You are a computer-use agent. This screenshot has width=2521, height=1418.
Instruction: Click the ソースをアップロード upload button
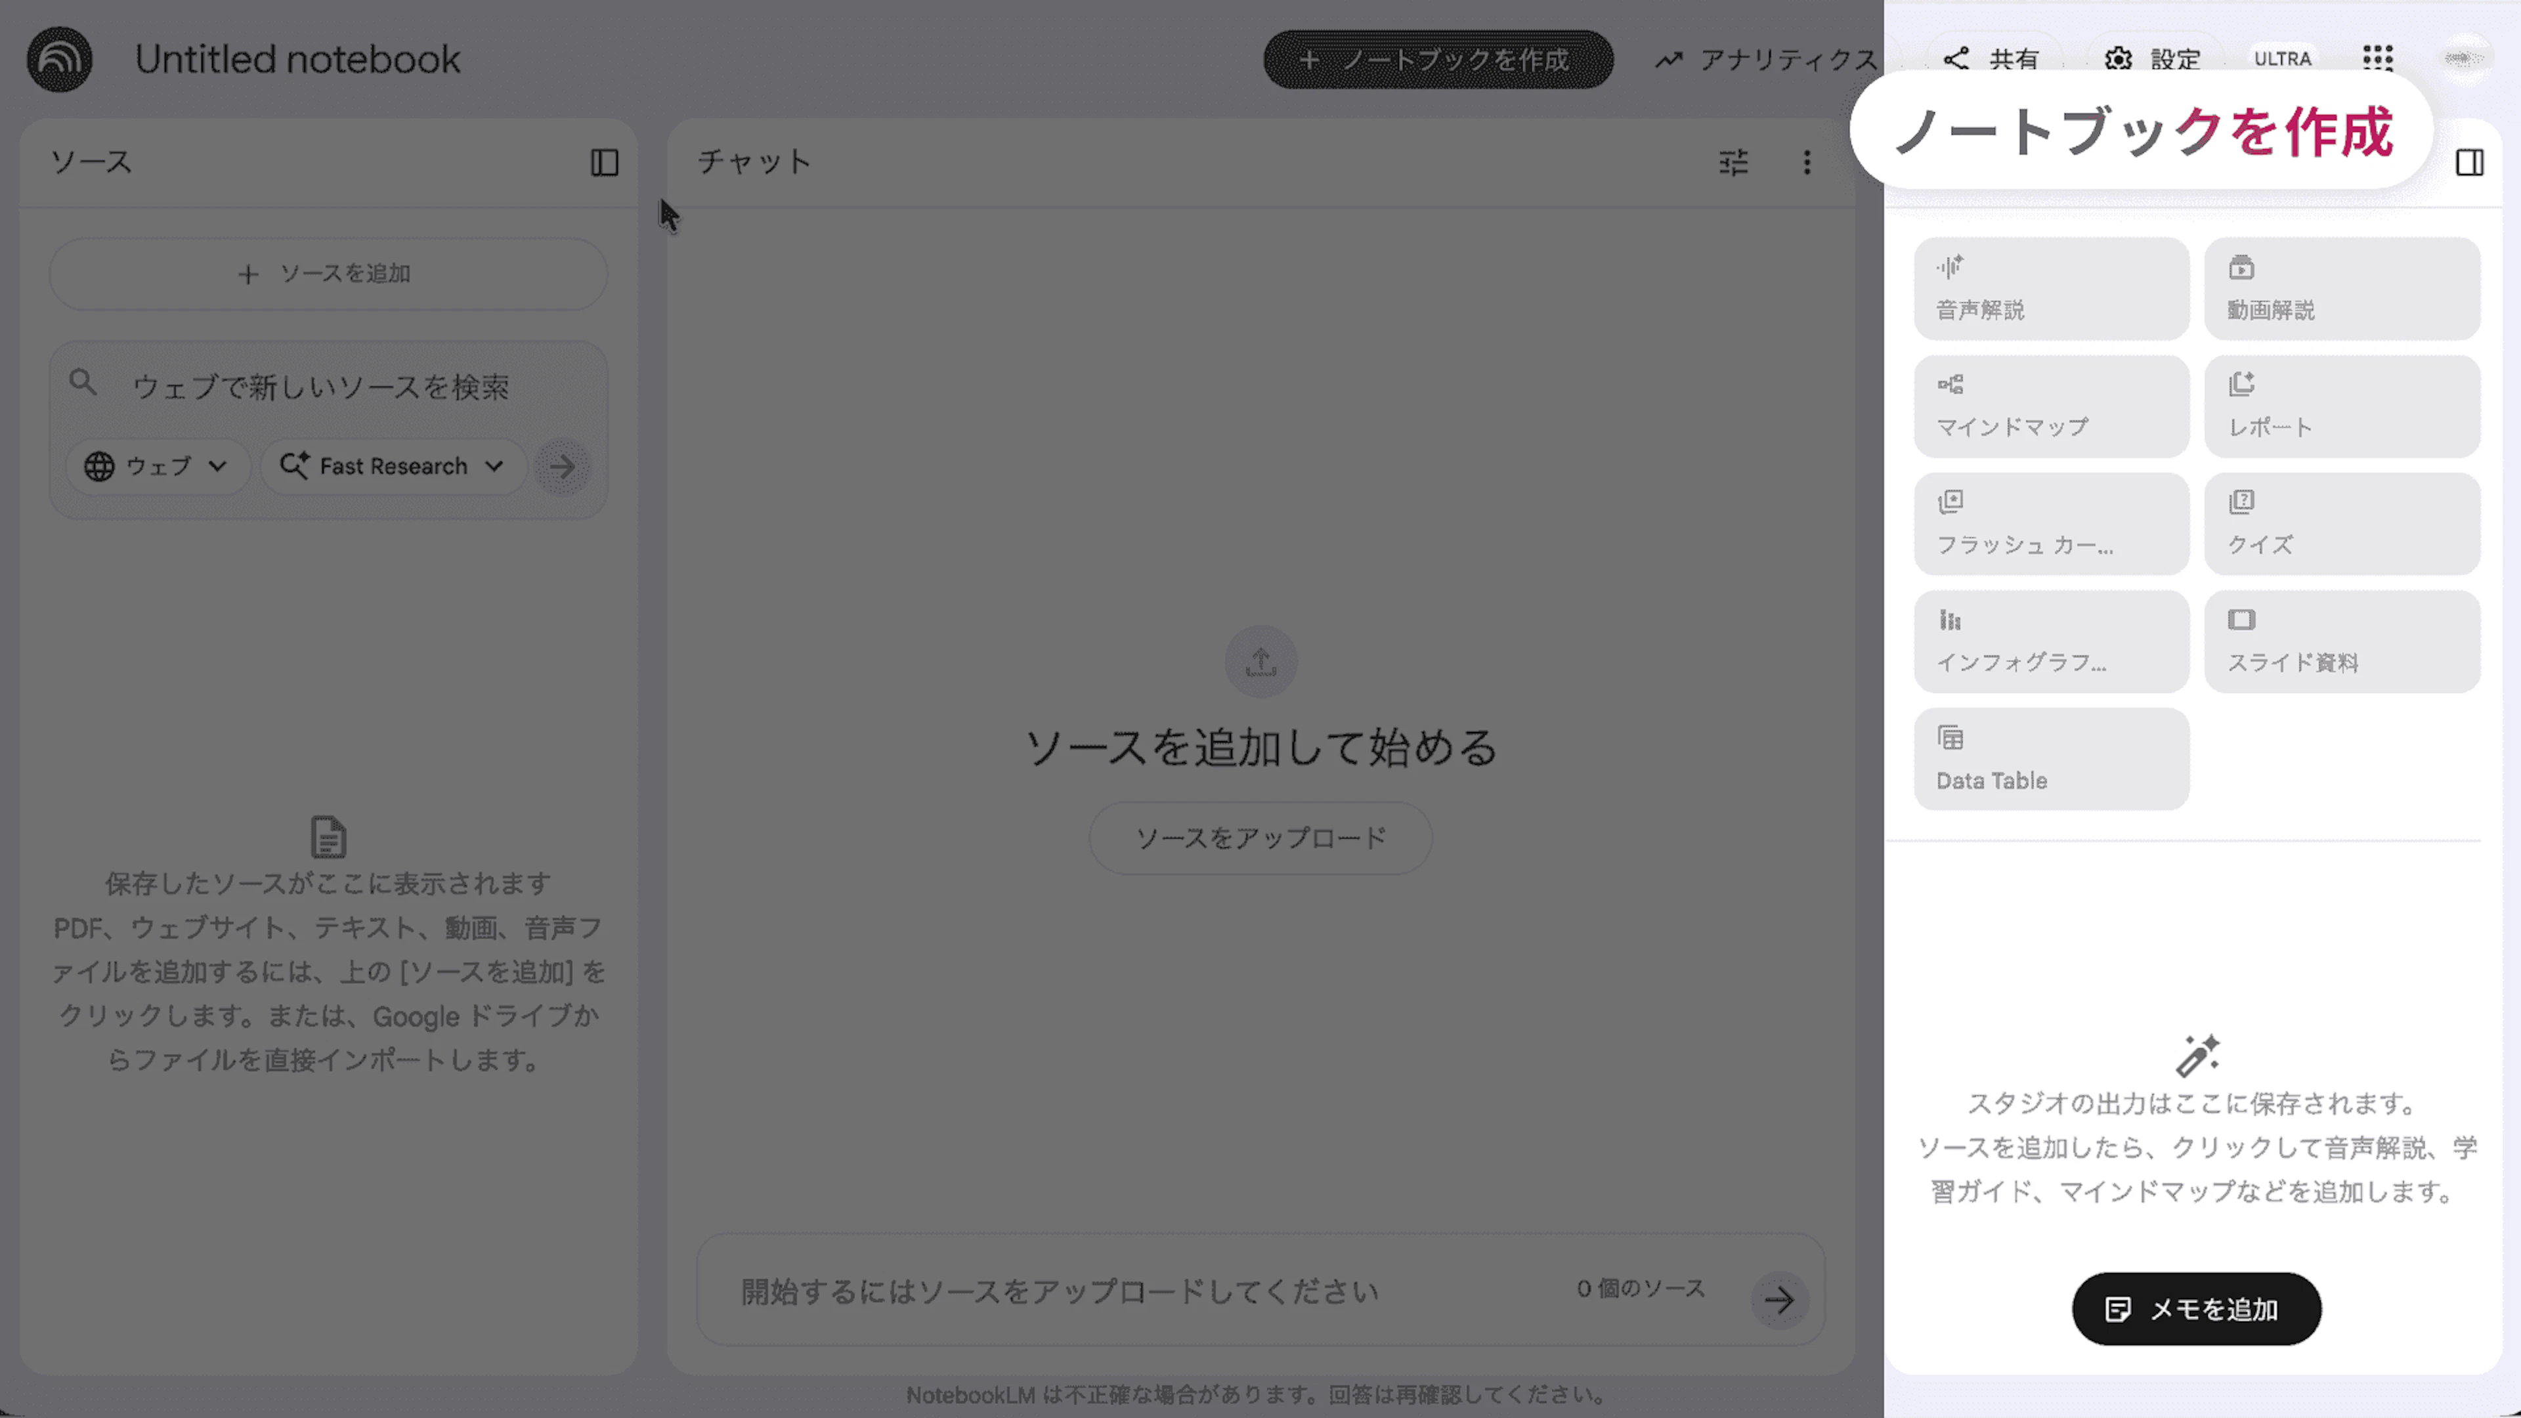[x=1260, y=838]
